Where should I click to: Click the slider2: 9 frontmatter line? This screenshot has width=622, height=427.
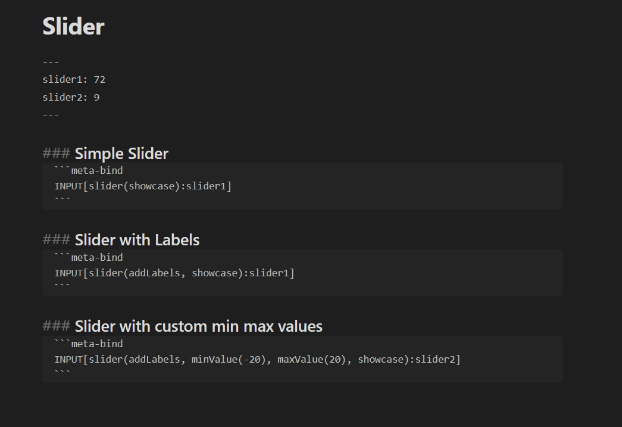point(71,97)
